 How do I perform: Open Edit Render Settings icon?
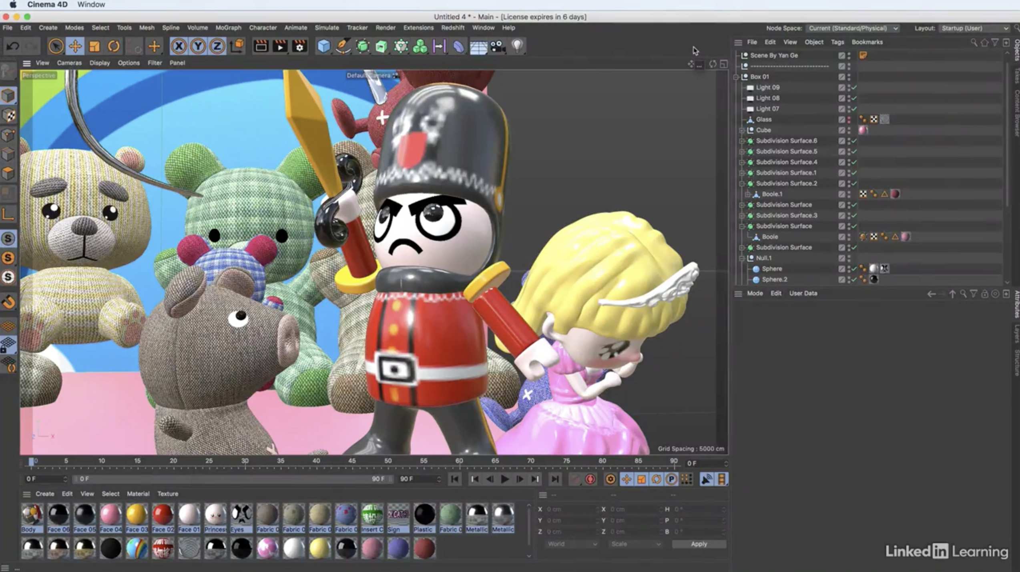pos(299,46)
